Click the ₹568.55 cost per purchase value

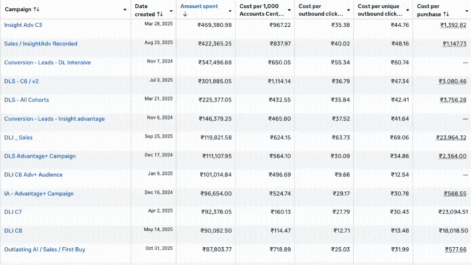pyautogui.click(x=456, y=194)
